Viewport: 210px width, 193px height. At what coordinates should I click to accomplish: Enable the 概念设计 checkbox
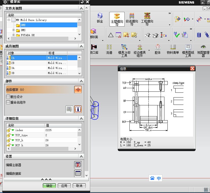pos(8,96)
